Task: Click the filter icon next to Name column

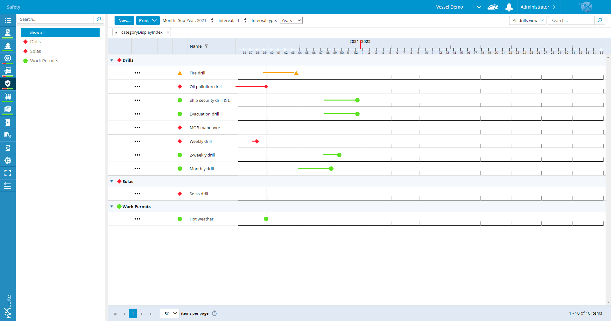Action: 206,46
